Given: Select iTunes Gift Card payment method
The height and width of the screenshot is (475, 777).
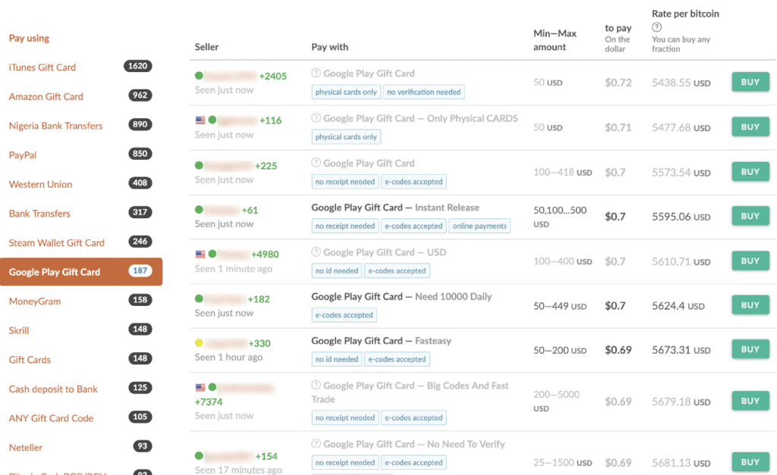Looking at the screenshot, I should point(42,67).
